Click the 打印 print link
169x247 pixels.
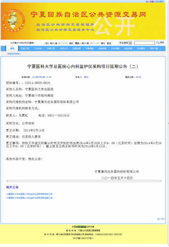click(x=161, y=219)
